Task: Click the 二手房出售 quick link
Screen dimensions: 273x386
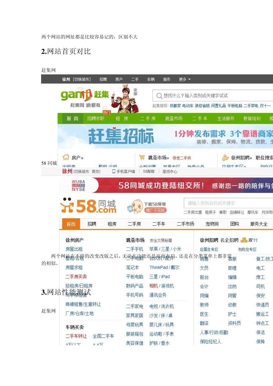Action: pyautogui.click(x=193, y=212)
